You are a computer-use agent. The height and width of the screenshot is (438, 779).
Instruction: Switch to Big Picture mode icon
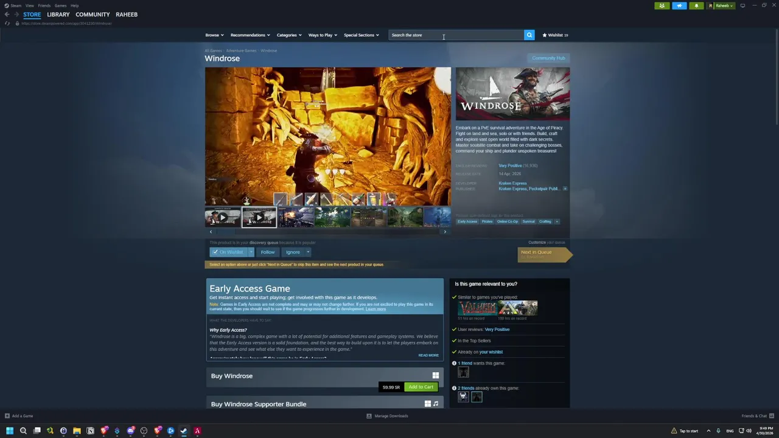coord(742,5)
